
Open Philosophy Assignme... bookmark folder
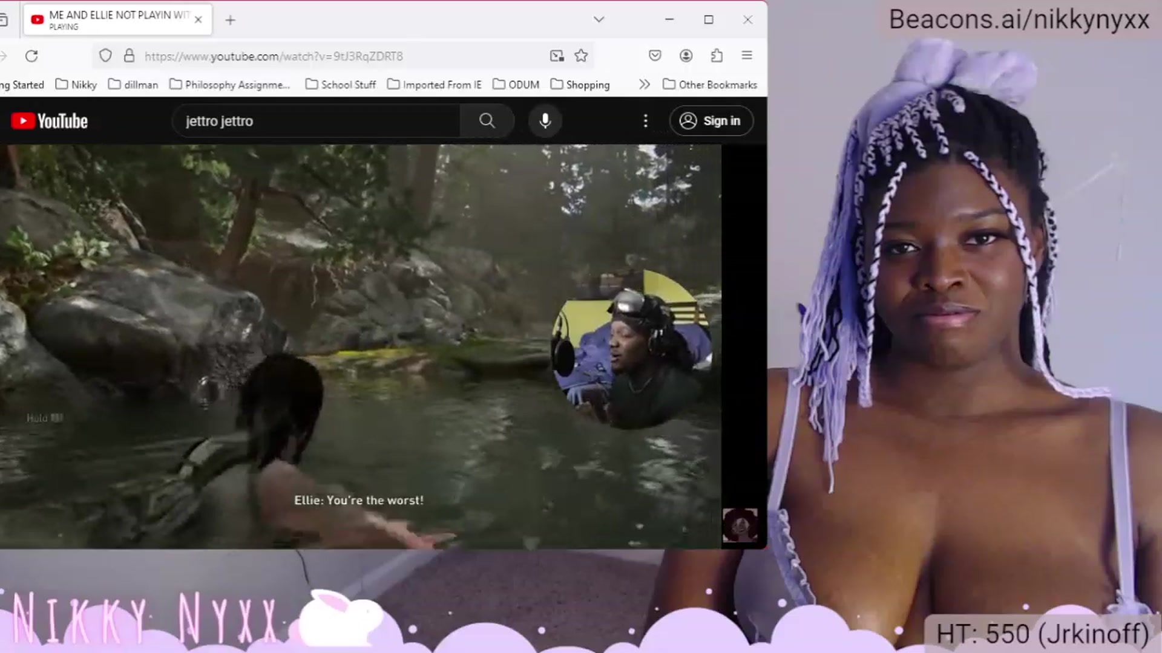click(230, 85)
